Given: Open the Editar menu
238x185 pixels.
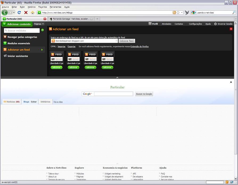Looking at the screenshot, I should click(x=14, y=7).
